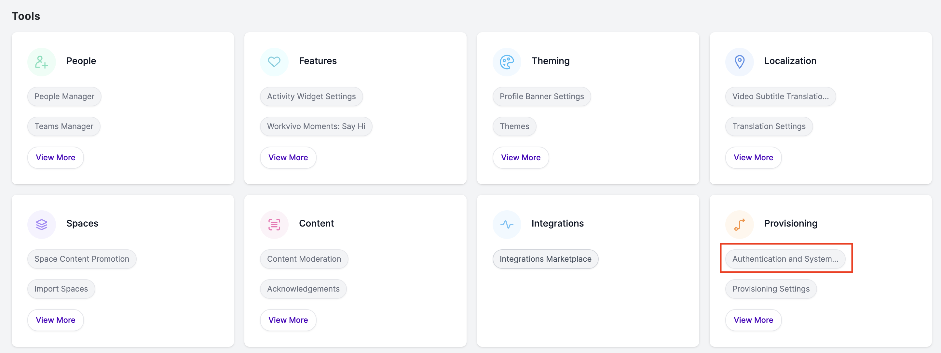Click View More in Features card
The width and height of the screenshot is (941, 353).
pos(288,157)
